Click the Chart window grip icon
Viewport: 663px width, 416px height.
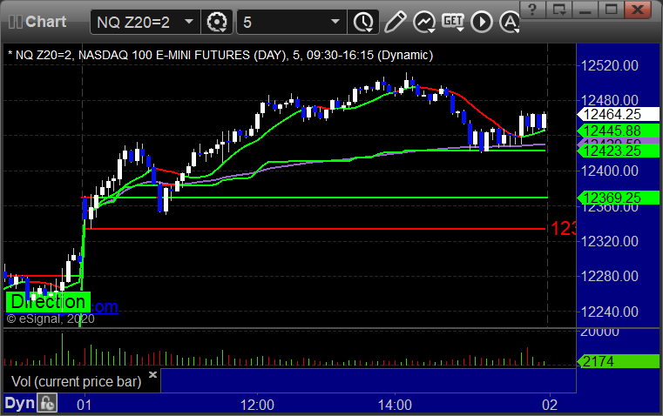15,22
